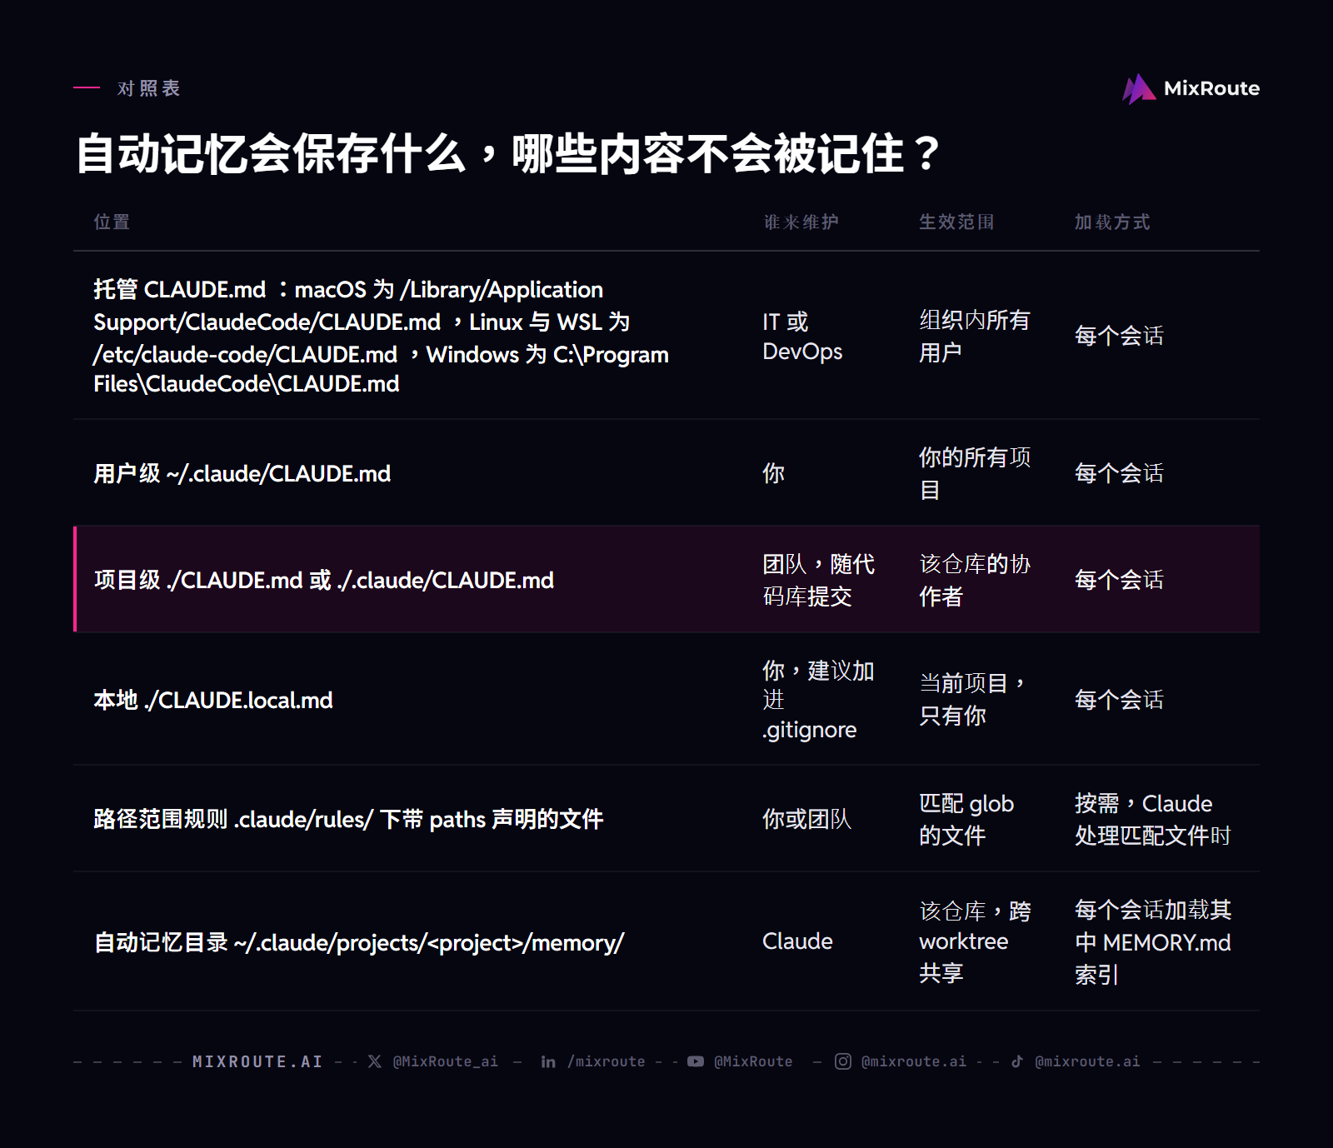Open the @MixRoute YouTube handle

[x=753, y=1061]
